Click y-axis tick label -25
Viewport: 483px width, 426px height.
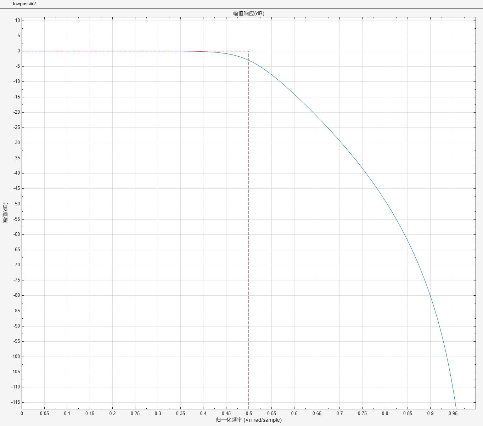tap(17, 127)
